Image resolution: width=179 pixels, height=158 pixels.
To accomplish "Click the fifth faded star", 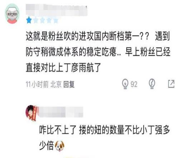I will (55, 20).
